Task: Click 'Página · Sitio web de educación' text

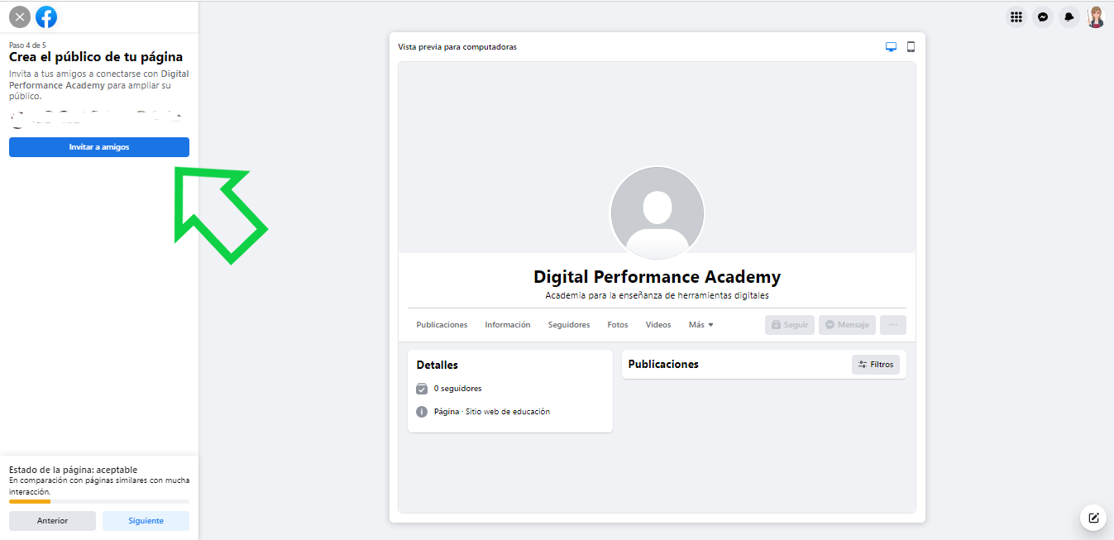Action: tap(492, 412)
